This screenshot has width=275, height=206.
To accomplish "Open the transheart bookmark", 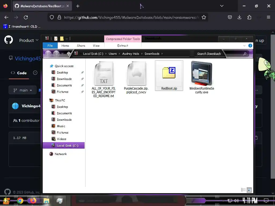I will coord(22,27).
